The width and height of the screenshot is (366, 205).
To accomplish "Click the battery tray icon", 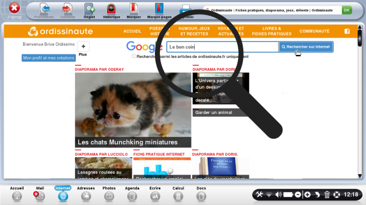I will click(288, 194).
